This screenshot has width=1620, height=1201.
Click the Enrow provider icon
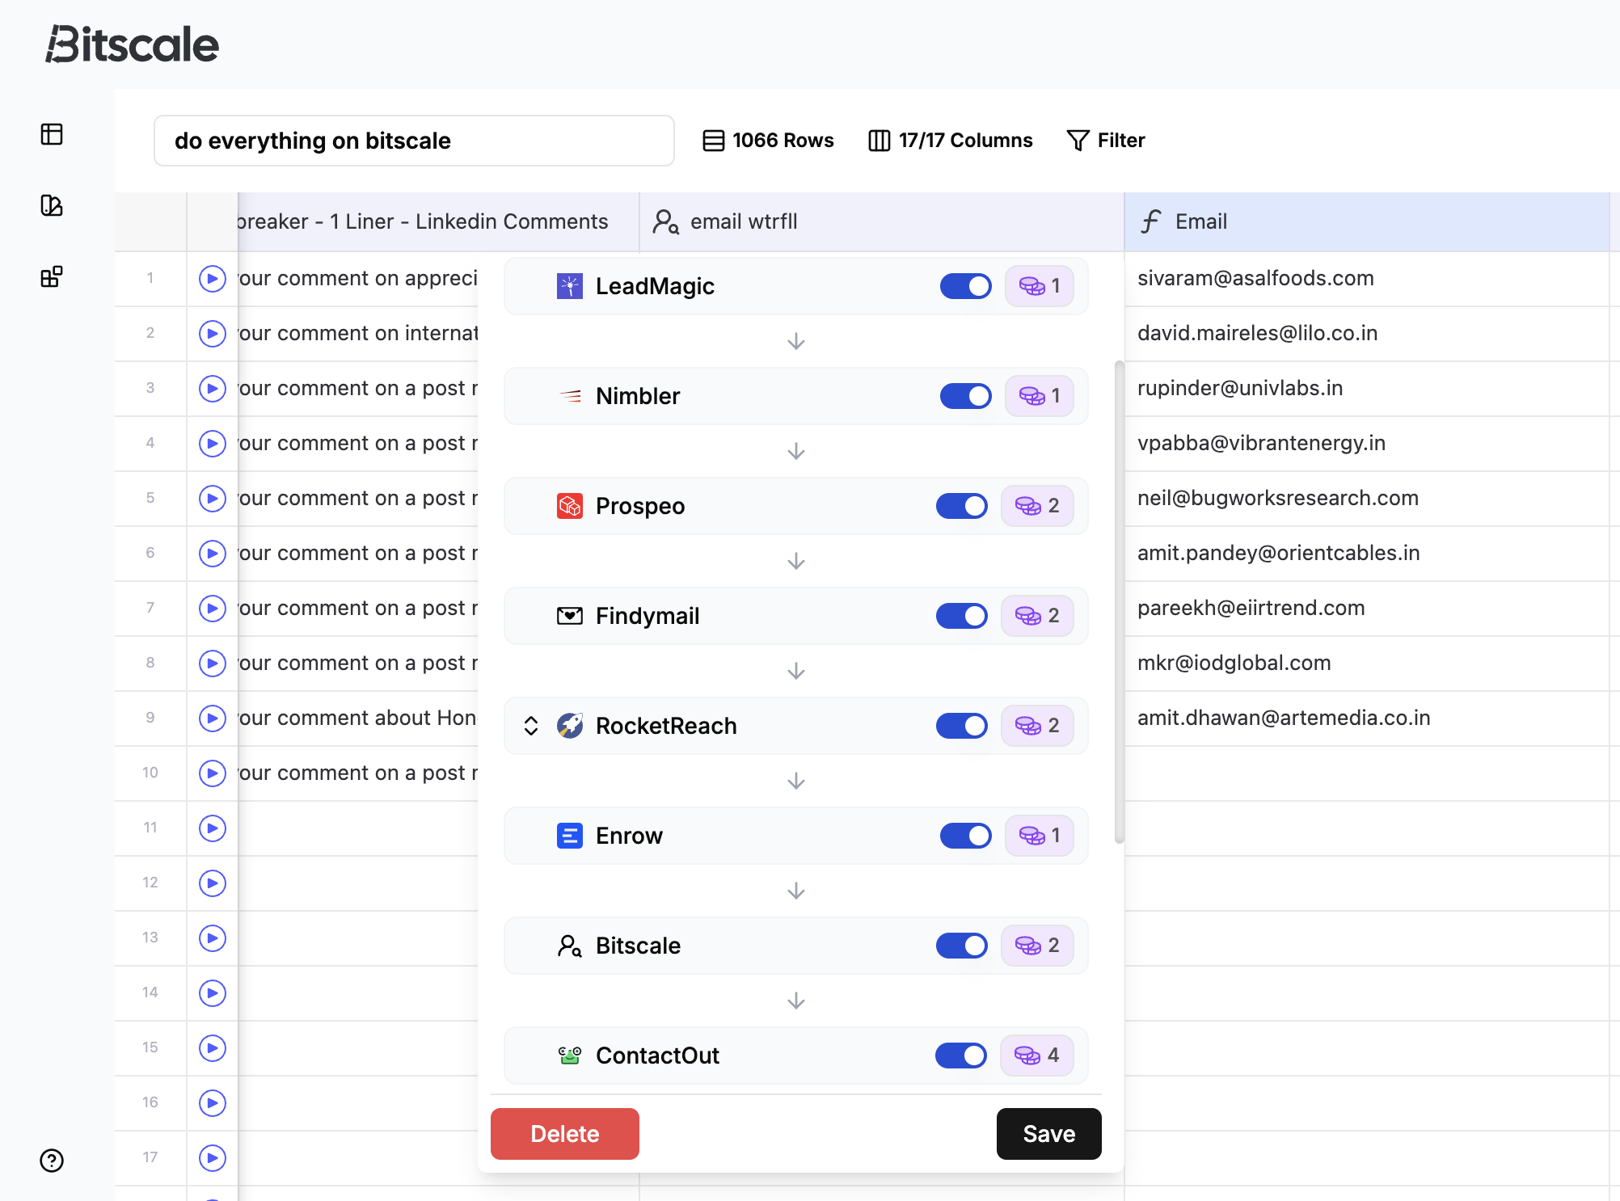pos(570,836)
